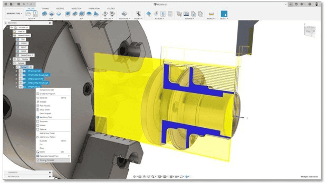Click the Inspect measure ruler icon
Viewport: 326px width, 183px height.
pyautogui.click(x=211, y=14)
